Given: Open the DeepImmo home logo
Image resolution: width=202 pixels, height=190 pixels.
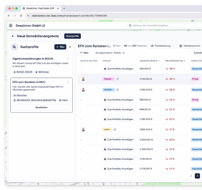Looking at the screenshot, I should coord(11,26).
